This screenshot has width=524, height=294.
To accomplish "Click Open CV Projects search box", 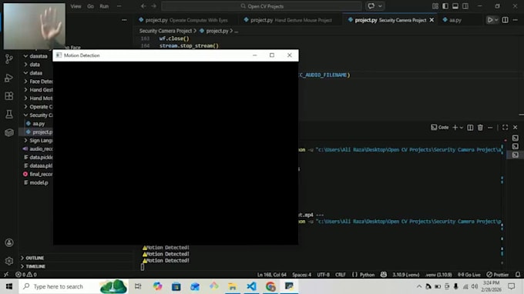I will click(x=262, y=6).
